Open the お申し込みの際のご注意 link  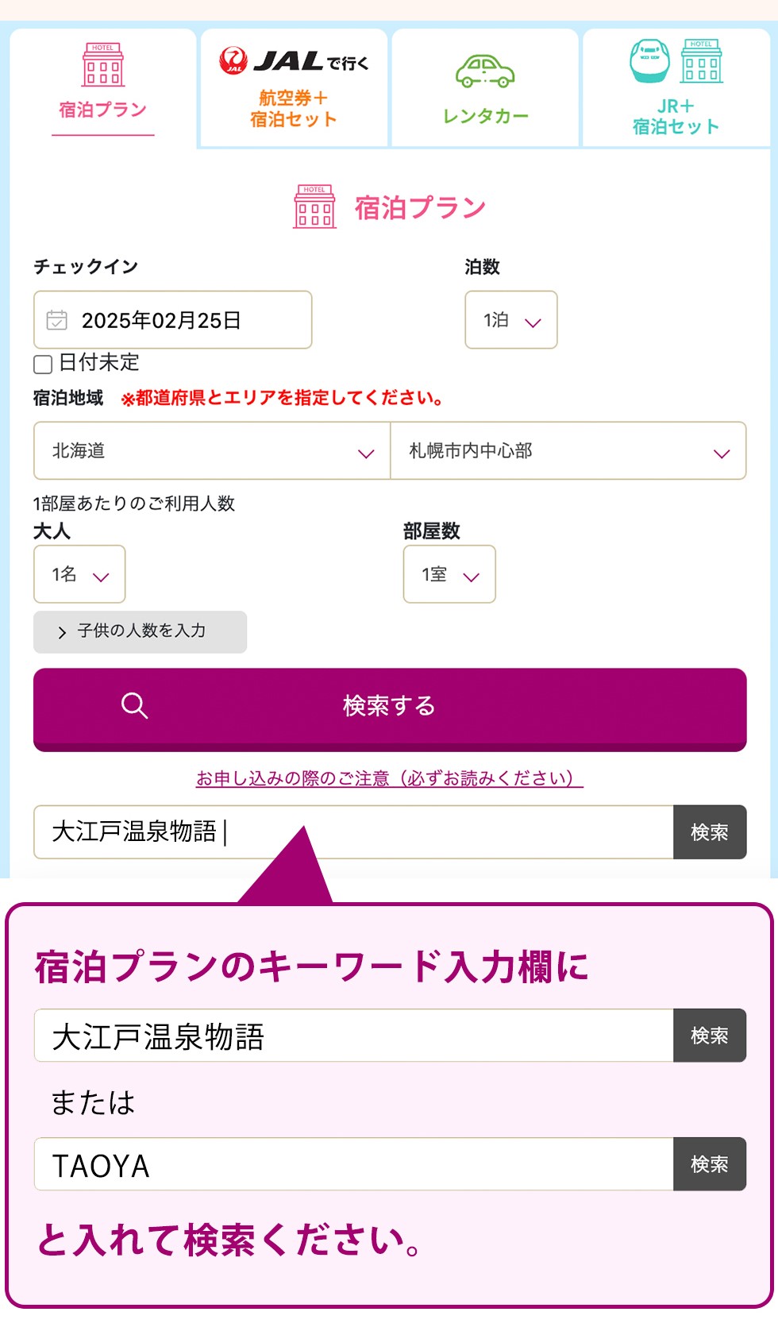tap(389, 778)
